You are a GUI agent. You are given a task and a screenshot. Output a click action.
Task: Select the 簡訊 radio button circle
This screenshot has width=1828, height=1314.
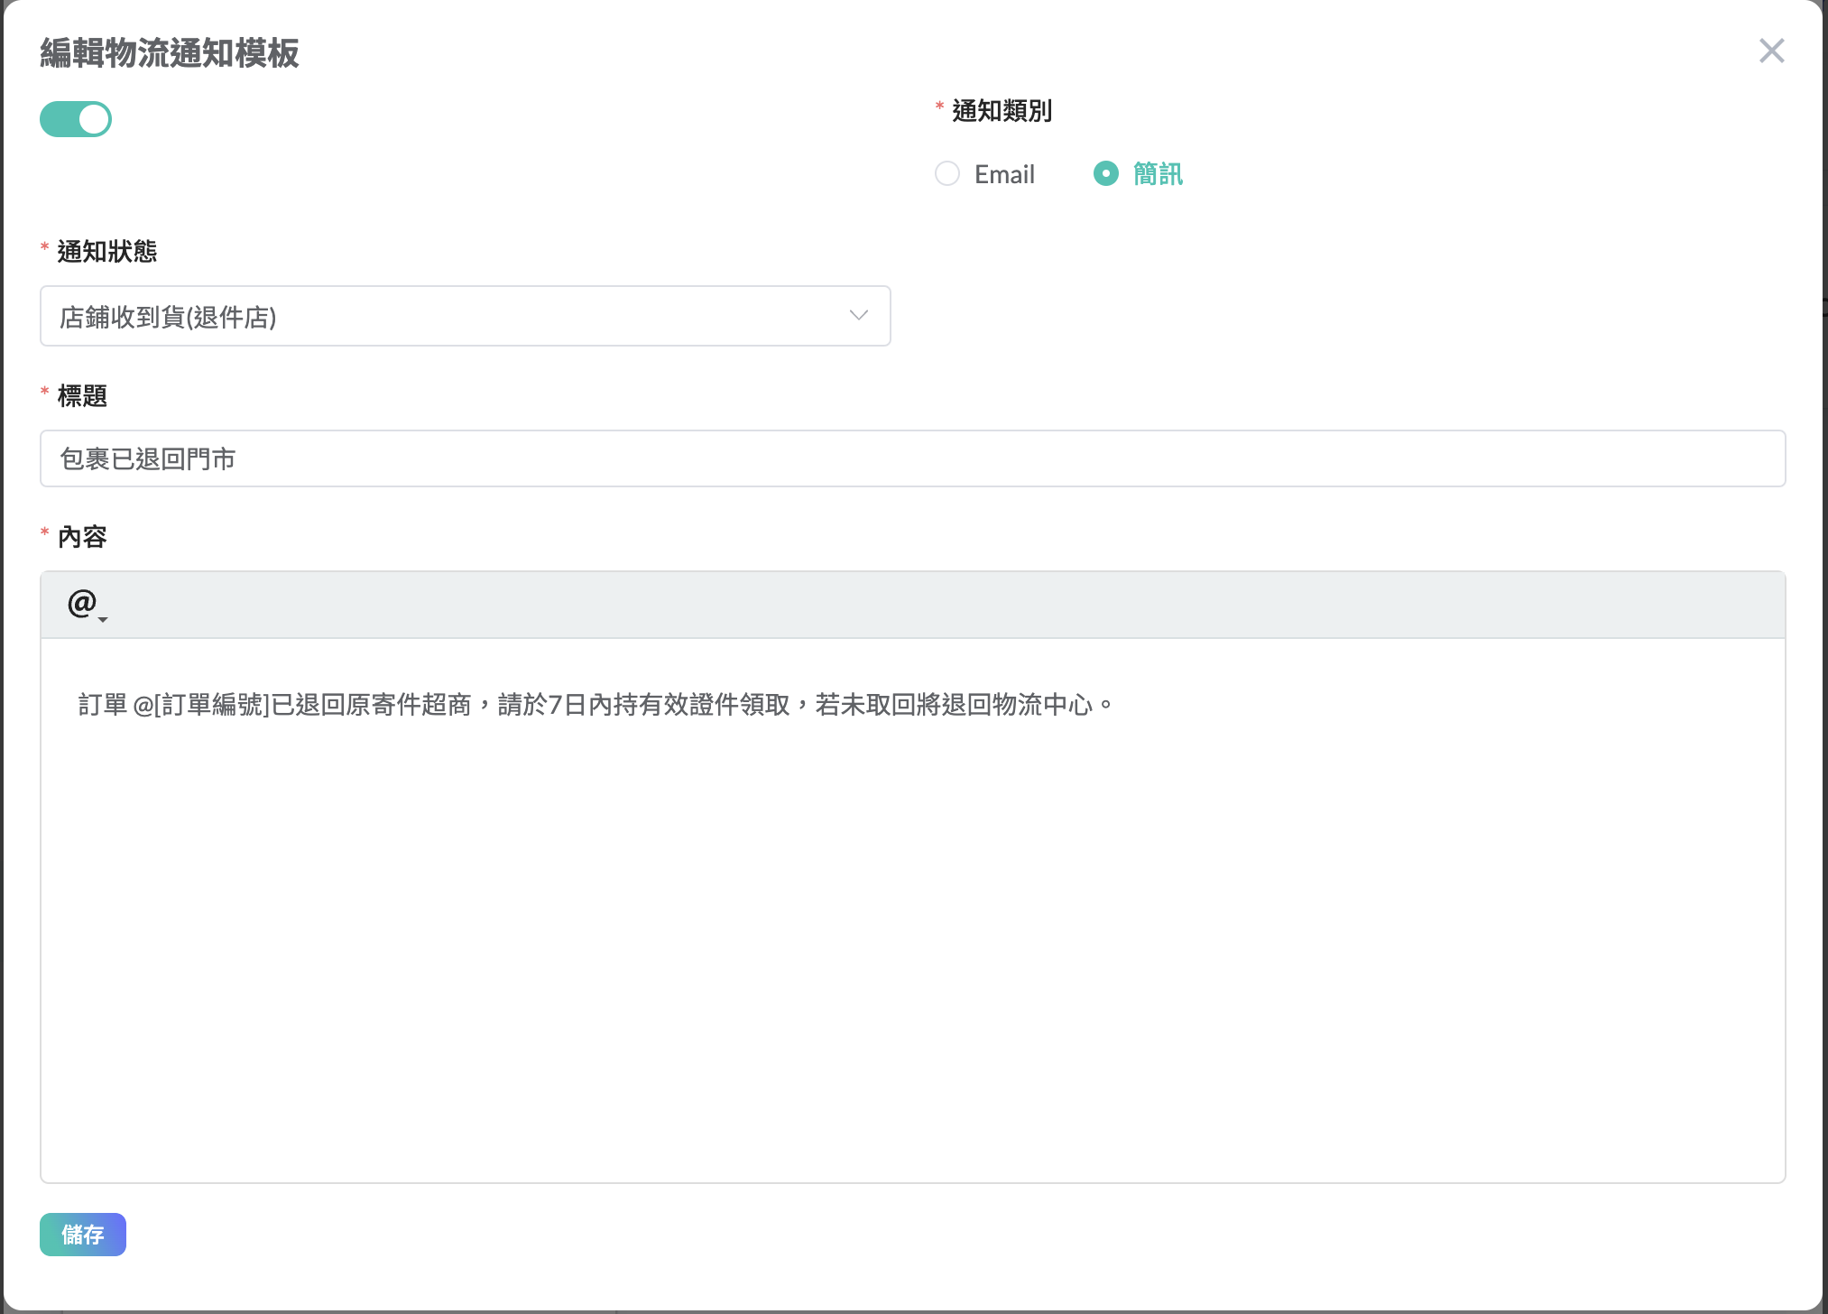point(1105,173)
